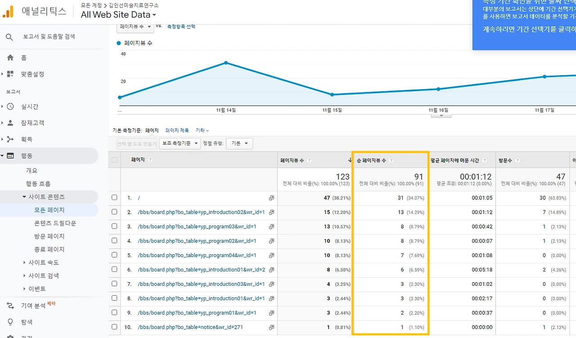
Task: Click the 보고서 및 도움말 검색 search field
Action: 49,37
